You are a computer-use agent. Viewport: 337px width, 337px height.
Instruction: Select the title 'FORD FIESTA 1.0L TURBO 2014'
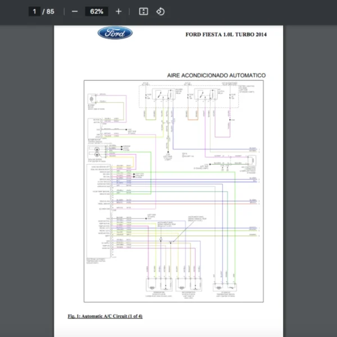[x=226, y=35]
